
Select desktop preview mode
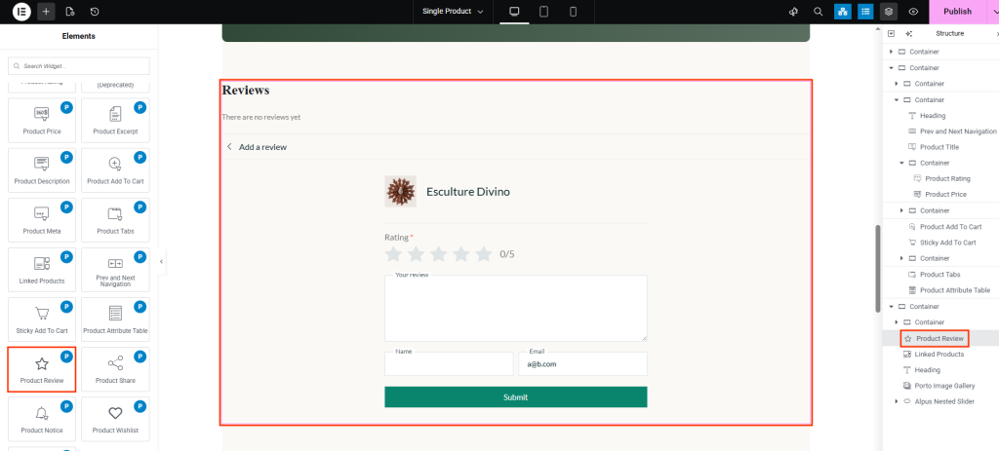click(514, 12)
